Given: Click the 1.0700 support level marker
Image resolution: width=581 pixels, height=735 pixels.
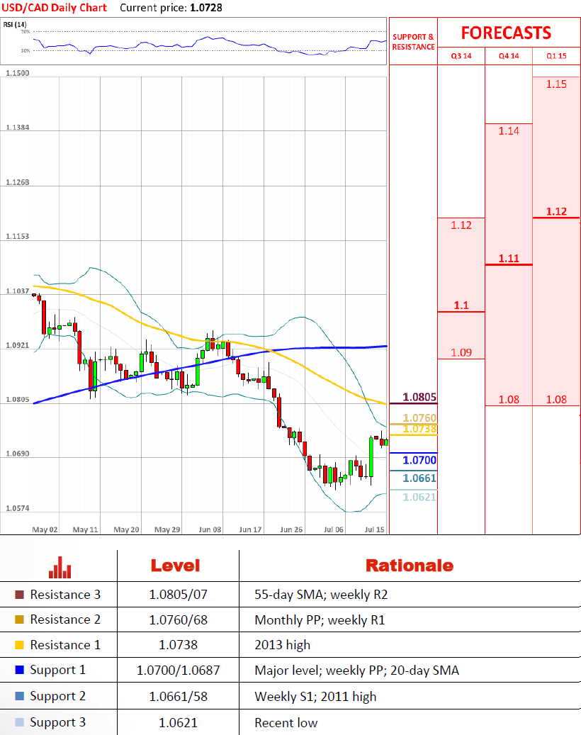Looking at the screenshot, I should tap(419, 460).
